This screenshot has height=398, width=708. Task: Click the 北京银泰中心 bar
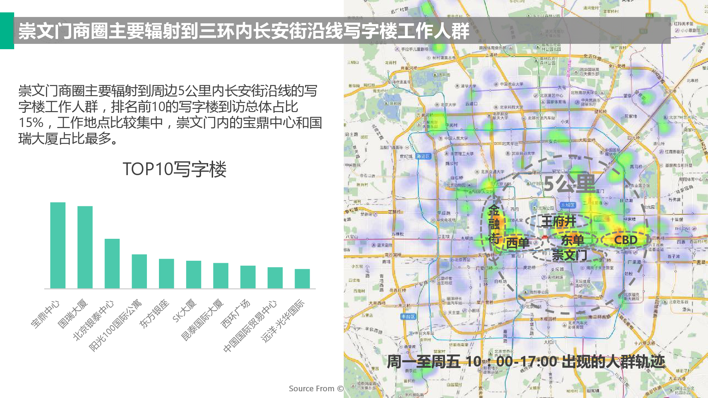112,264
